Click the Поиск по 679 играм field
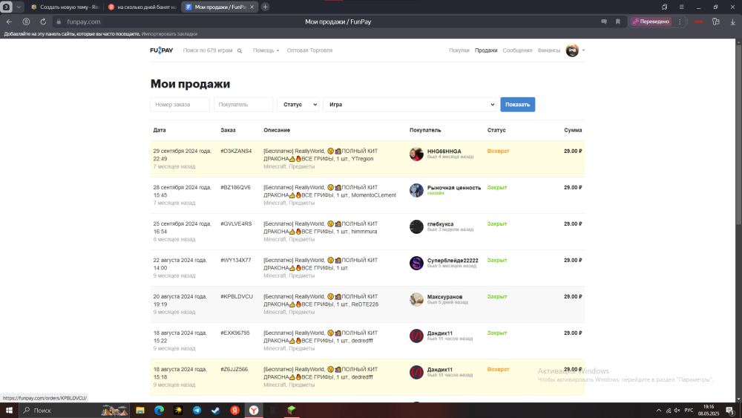 pyautogui.click(x=208, y=50)
